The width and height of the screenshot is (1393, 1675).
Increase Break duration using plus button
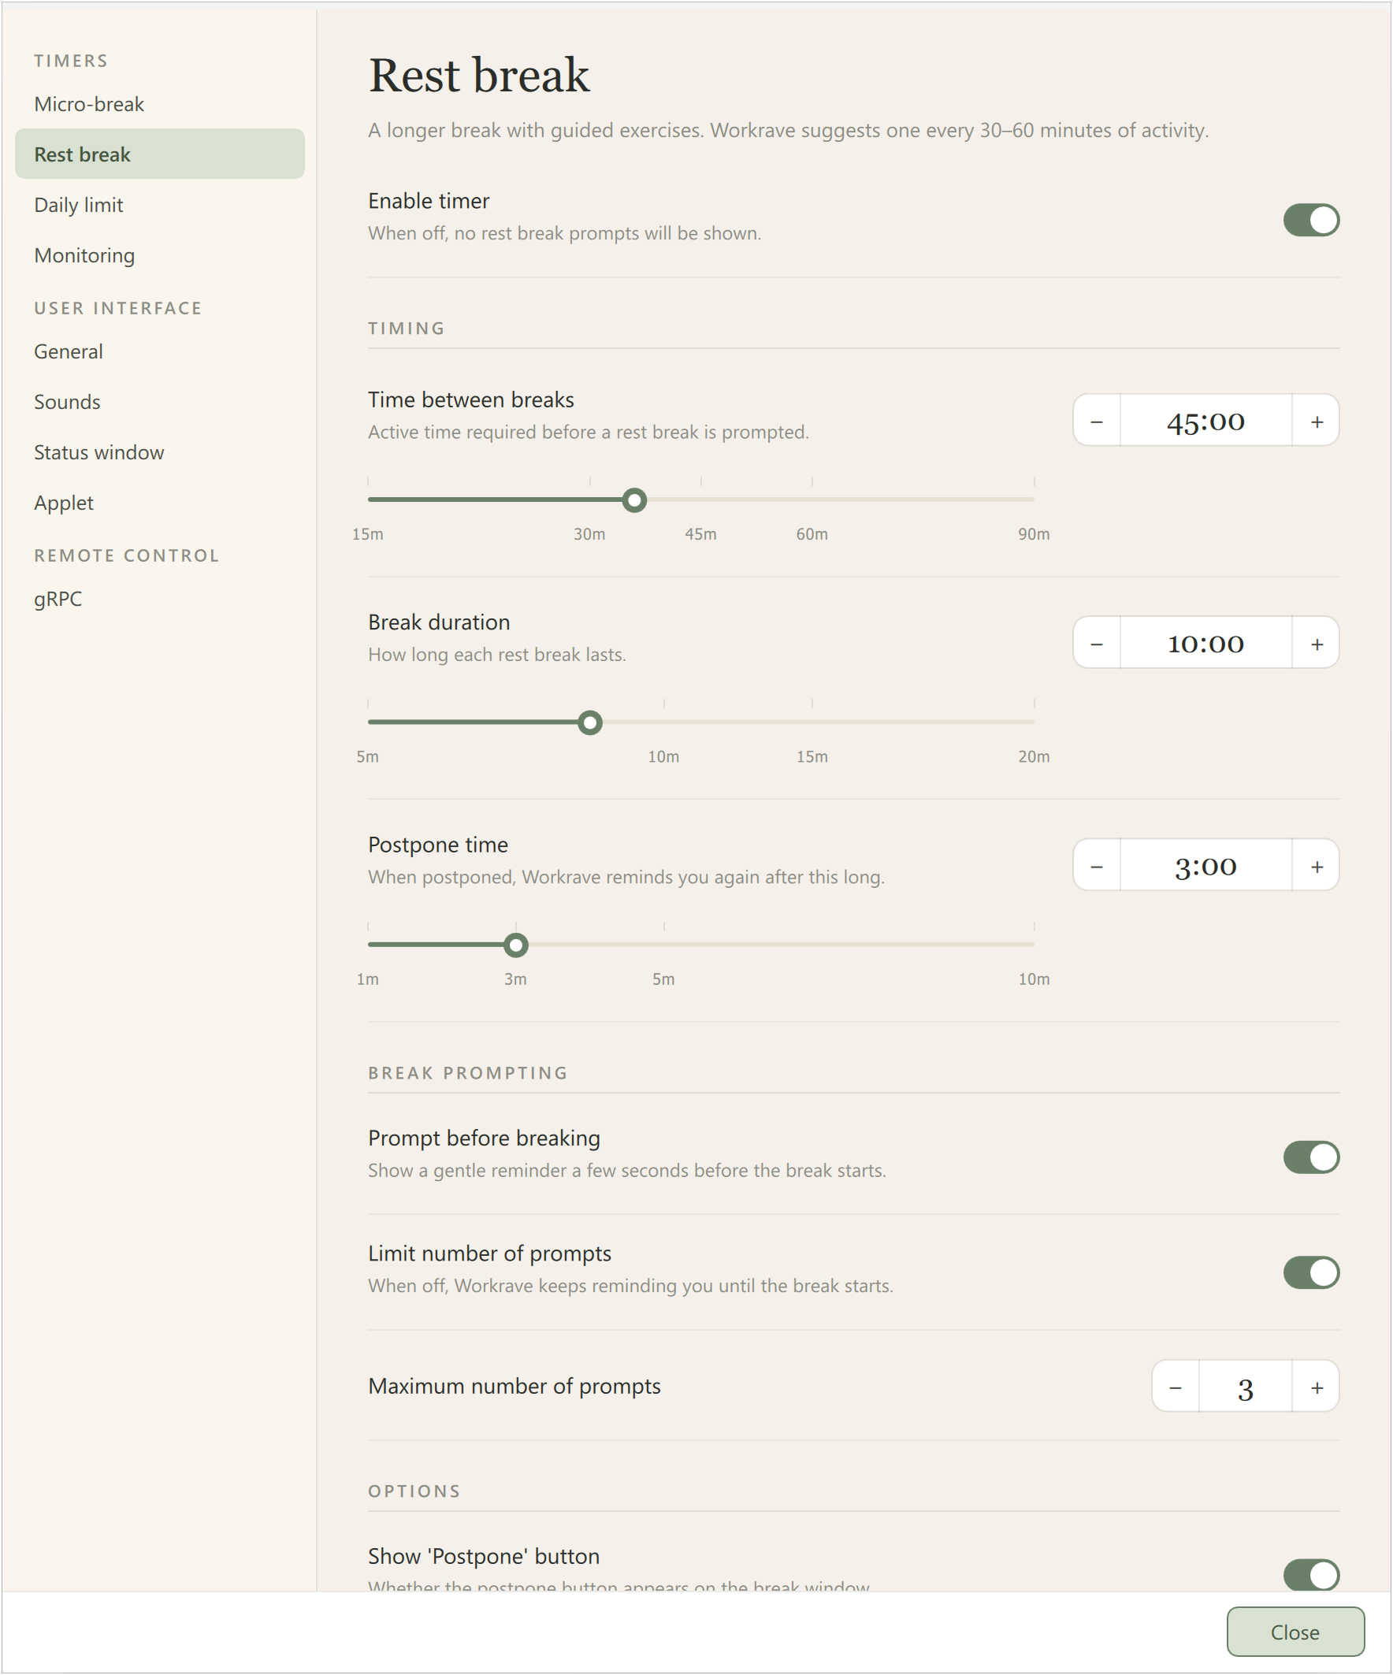[x=1317, y=643]
